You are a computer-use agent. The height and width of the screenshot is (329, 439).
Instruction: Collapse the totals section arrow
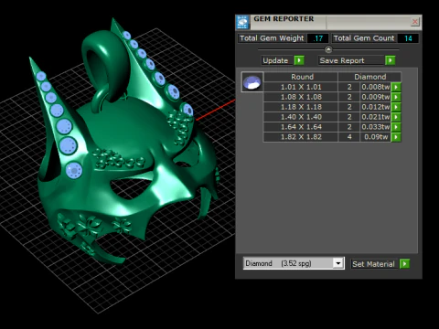tap(328, 49)
